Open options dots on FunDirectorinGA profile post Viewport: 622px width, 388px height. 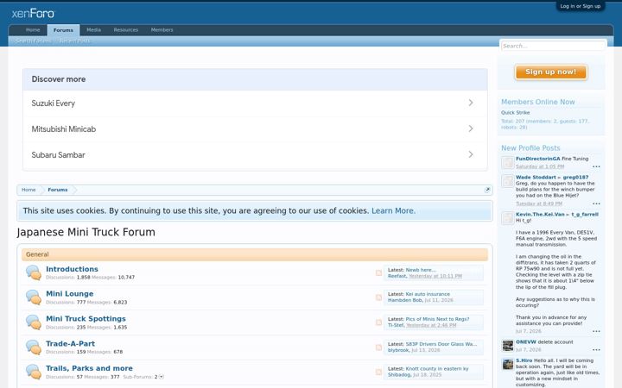596,166
